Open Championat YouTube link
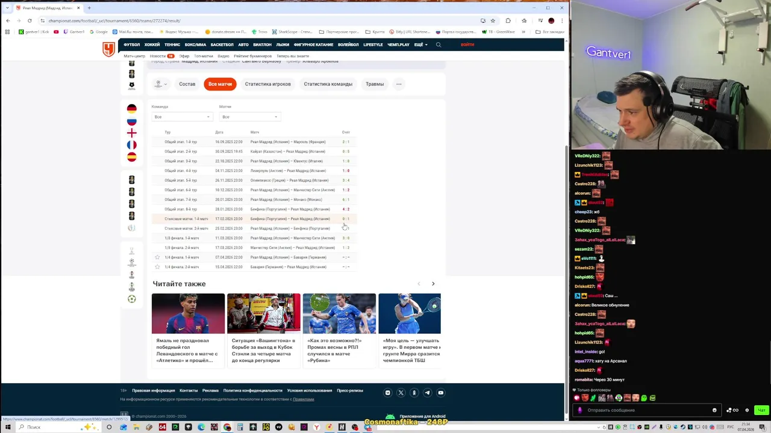 click(441, 393)
